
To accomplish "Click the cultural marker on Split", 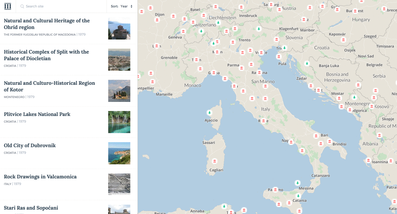I will tap(318, 90).
